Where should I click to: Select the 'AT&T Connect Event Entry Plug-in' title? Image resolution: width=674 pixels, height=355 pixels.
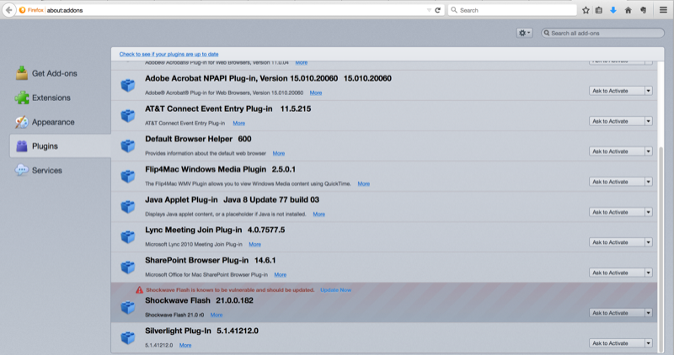tap(208, 109)
